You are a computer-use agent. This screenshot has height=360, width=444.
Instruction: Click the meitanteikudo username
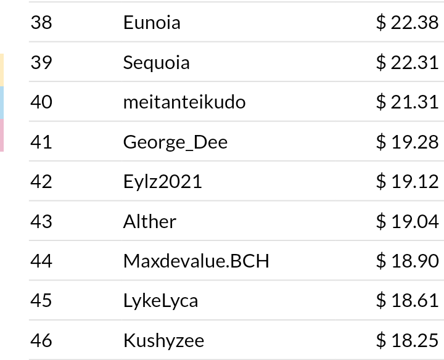(x=184, y=102)
